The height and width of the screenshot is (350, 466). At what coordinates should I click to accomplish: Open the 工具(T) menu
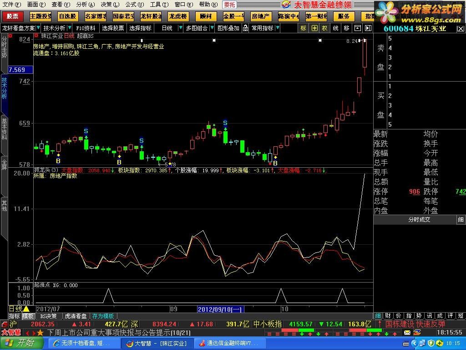tap(159, 5)
